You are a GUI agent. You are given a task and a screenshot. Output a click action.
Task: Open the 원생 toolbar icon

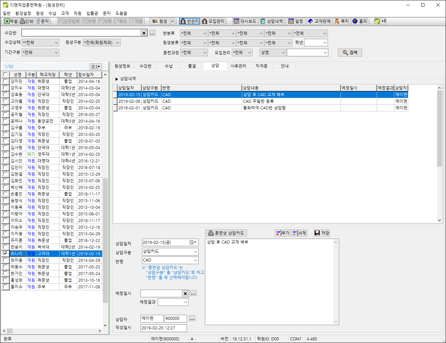159,21
